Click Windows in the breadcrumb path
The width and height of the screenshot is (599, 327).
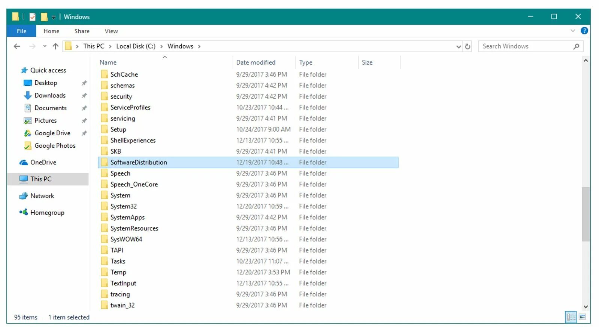click(180, 46)
